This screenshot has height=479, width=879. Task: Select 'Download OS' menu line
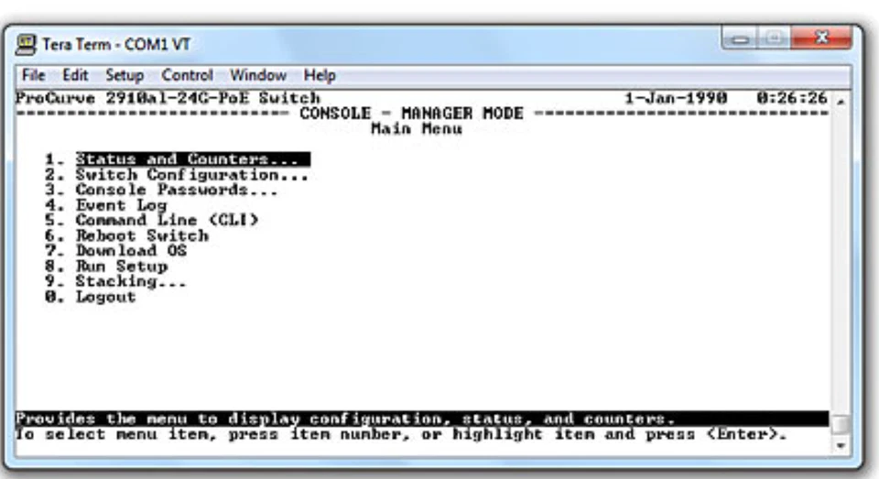click(x=115, y=251)
